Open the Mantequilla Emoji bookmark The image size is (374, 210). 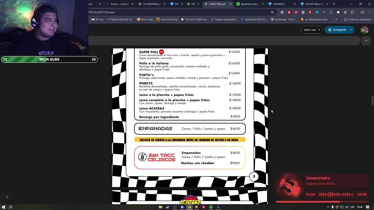(314, 20)
